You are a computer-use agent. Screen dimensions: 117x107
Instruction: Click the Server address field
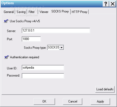pos(56,30)
